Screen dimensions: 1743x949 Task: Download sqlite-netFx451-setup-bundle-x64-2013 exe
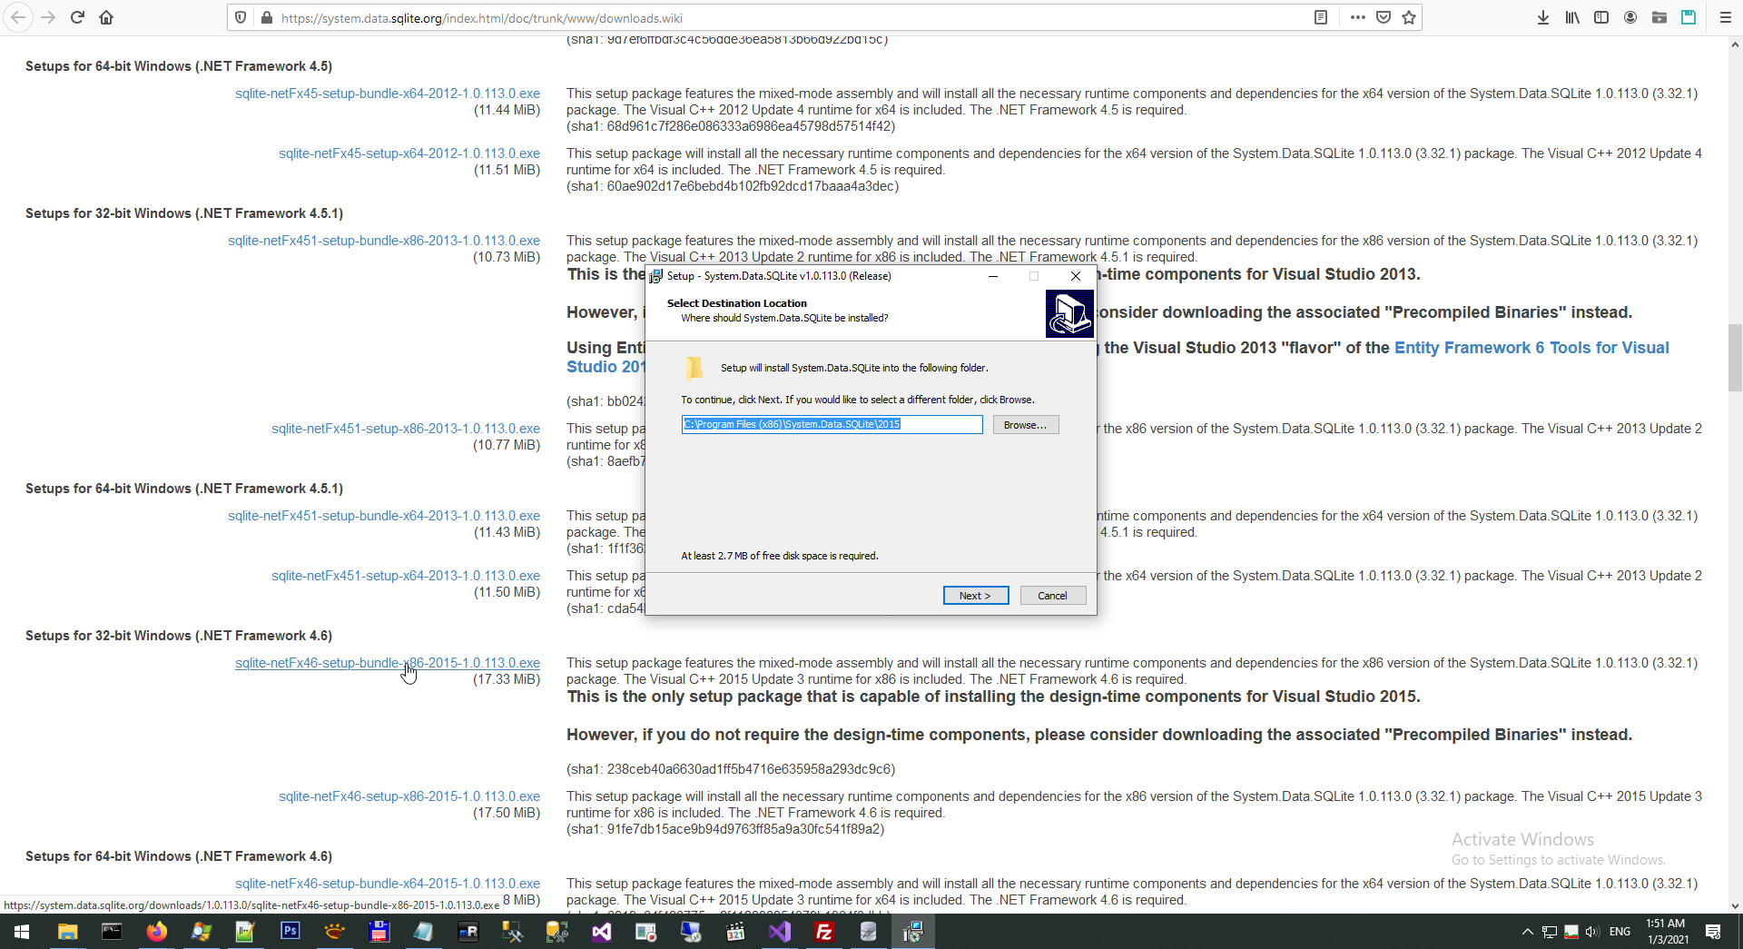coord(384,516)
